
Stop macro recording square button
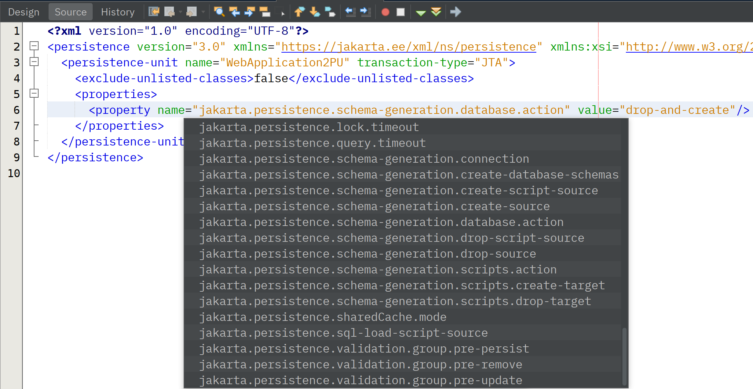pyautogui.click(x=401, y=12)
